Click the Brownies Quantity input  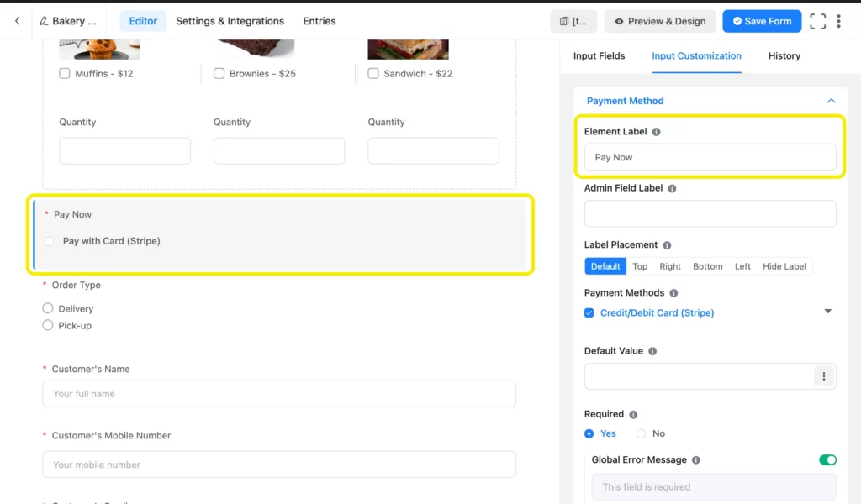click(279, 151)
